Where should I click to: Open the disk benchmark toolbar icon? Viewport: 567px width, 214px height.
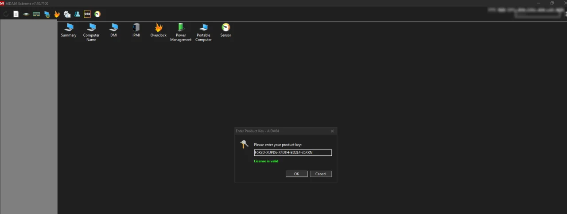[26, 14]
